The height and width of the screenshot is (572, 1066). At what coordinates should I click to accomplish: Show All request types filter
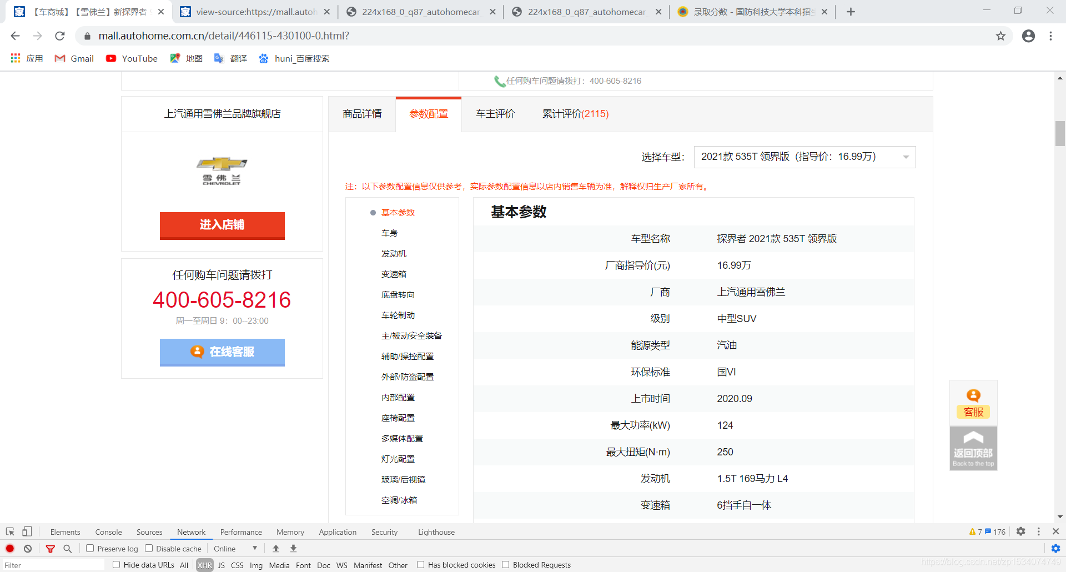(x=184, y=565)
